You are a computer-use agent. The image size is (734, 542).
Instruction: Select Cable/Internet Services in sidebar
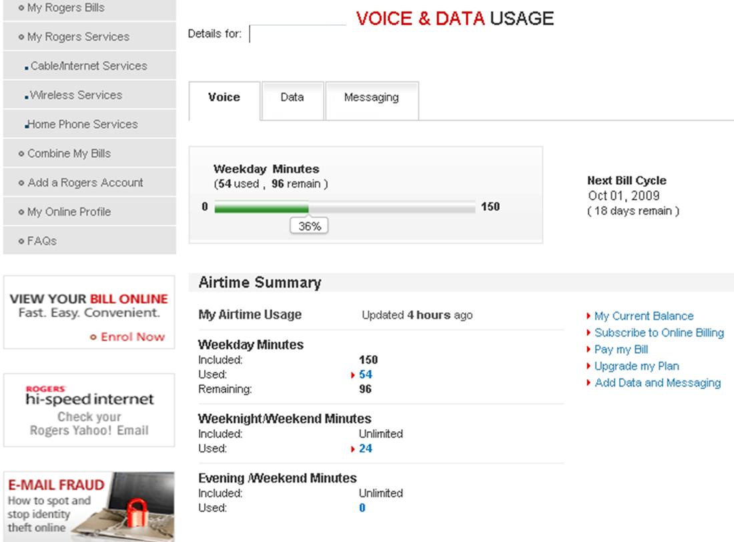click(89, 65)
